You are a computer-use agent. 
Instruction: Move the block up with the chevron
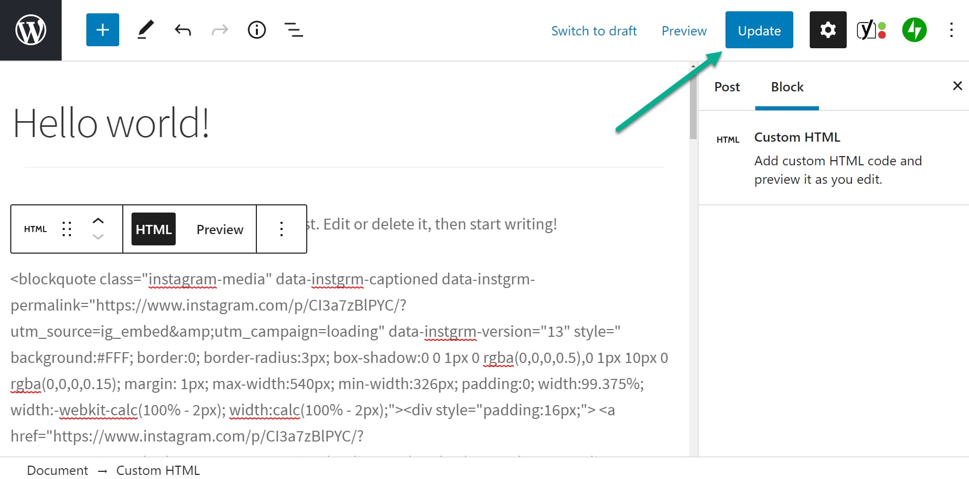tap(98, 221)
